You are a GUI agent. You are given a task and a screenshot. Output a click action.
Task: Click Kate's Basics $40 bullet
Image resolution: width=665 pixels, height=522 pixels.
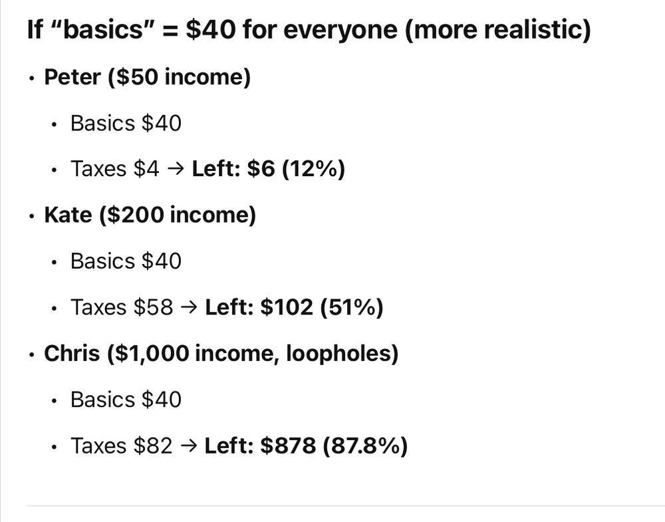[x=126, y=261]
